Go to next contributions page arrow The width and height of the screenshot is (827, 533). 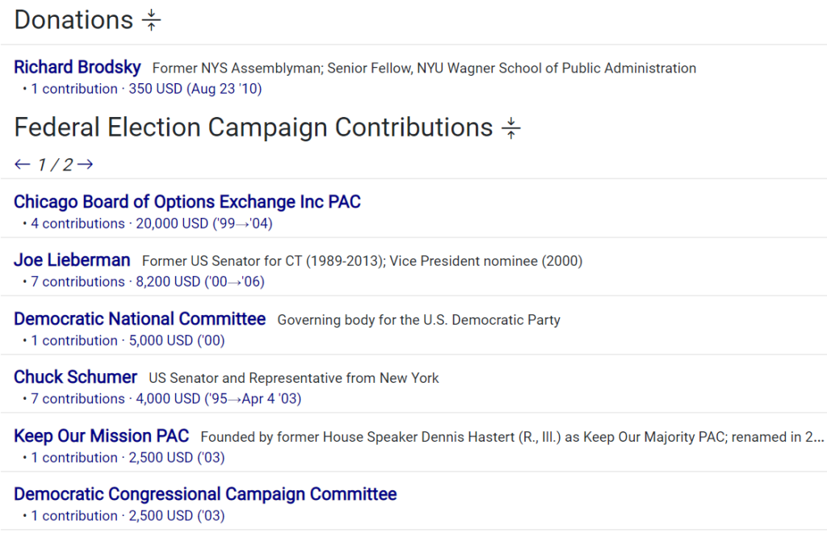tap(86, 165)
